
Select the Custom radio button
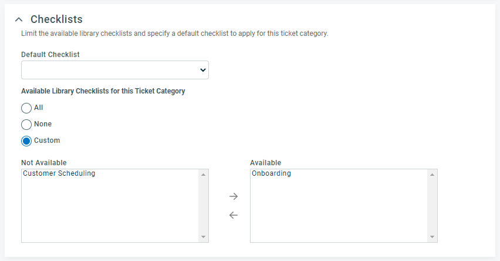(x=26, y=141)
